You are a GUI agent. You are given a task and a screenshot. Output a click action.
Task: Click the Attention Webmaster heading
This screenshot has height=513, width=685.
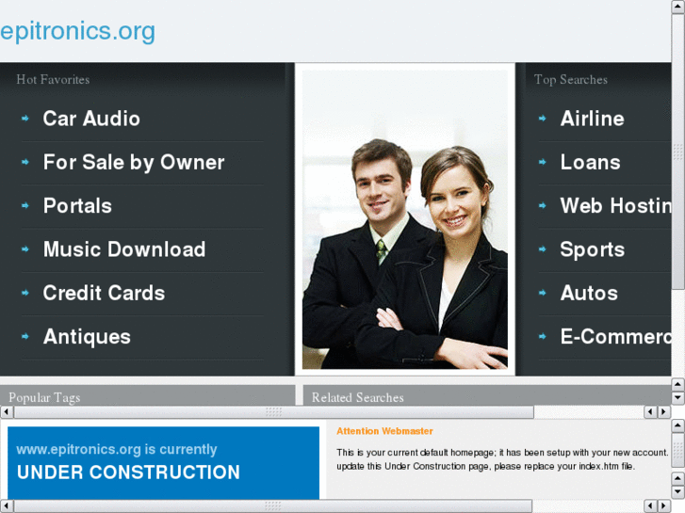click(384, 431)
